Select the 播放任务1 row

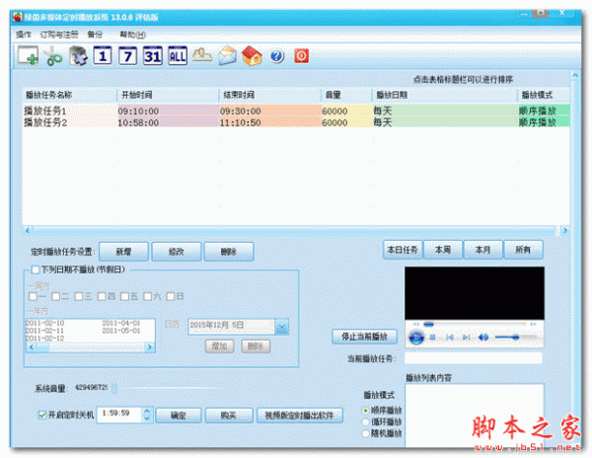pyautogui.click(x=296, y=111)
